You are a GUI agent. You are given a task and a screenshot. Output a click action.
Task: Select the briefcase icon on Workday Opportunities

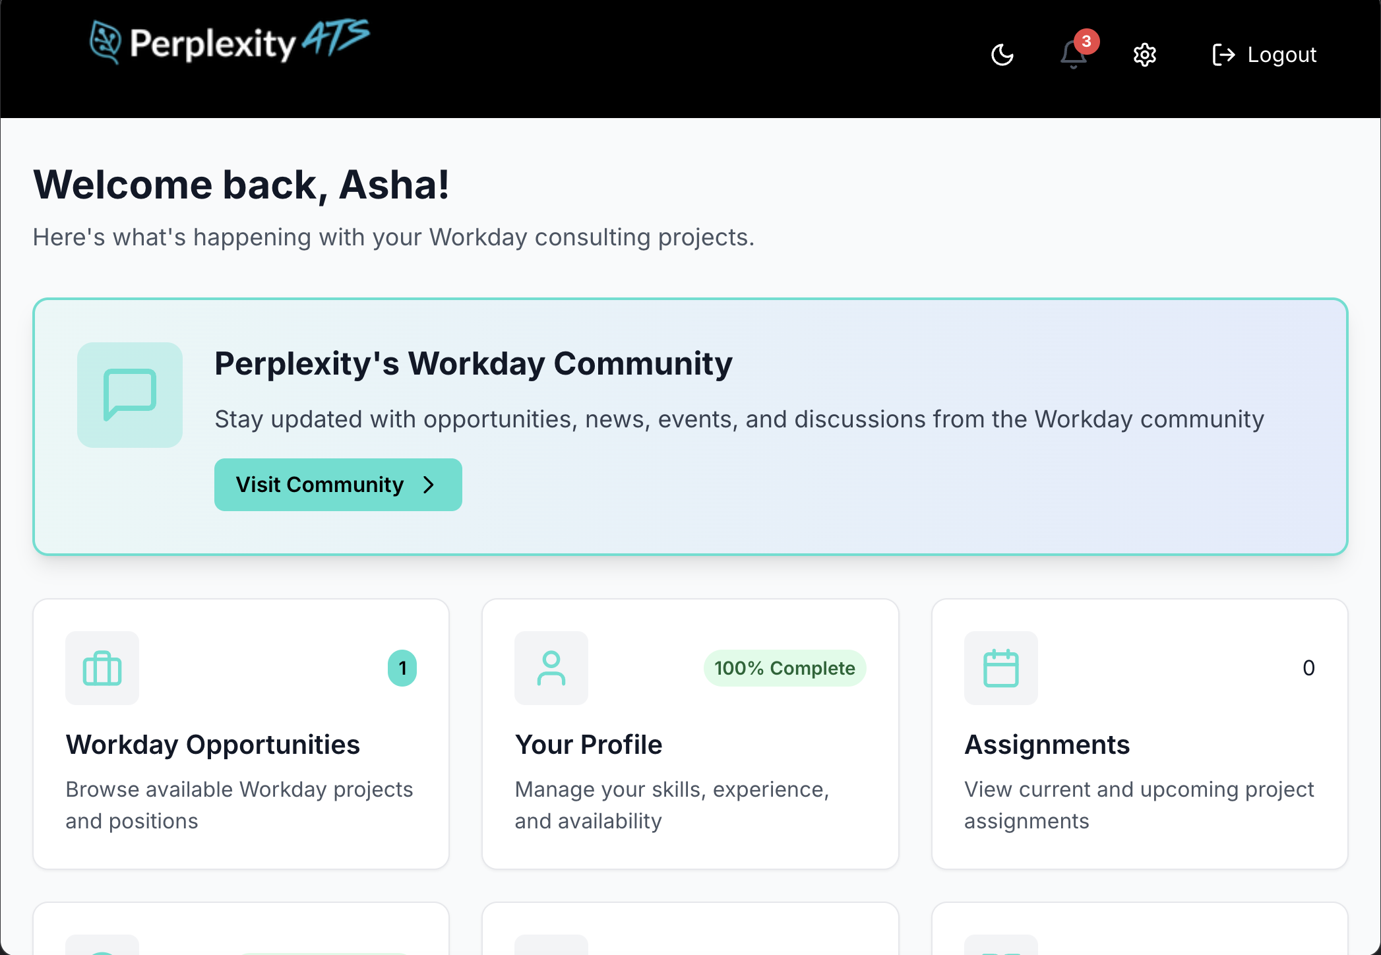coord(102,668)
